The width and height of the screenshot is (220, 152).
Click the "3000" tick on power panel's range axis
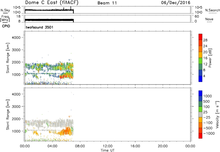pos(16,50)
